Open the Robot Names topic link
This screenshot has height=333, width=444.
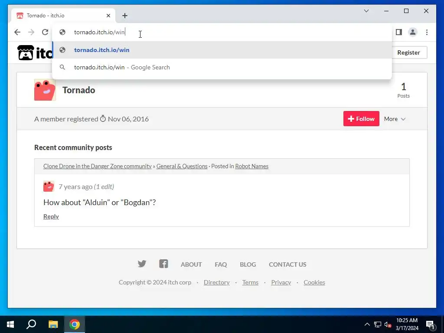[252, 166]
